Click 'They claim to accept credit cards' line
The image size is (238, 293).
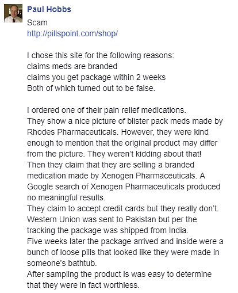pos(123,209)
